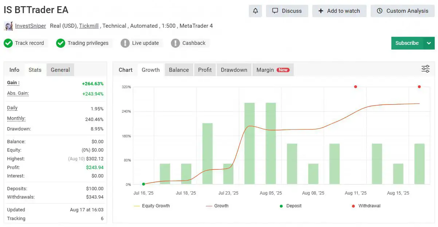Open the Drawdown chart tab
This screenshot has height=227, width=438.
[234, 70]
